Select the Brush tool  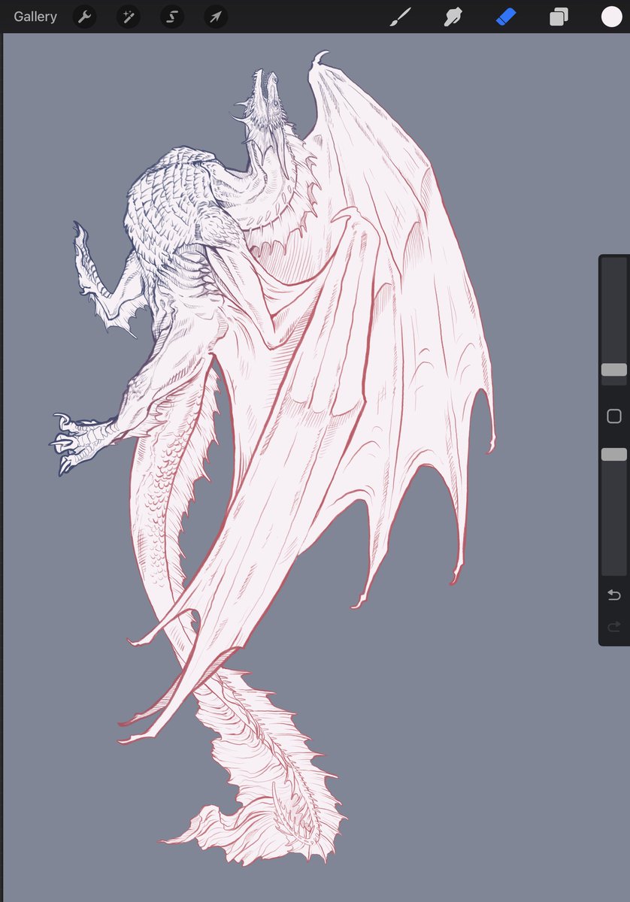[401, 17]
